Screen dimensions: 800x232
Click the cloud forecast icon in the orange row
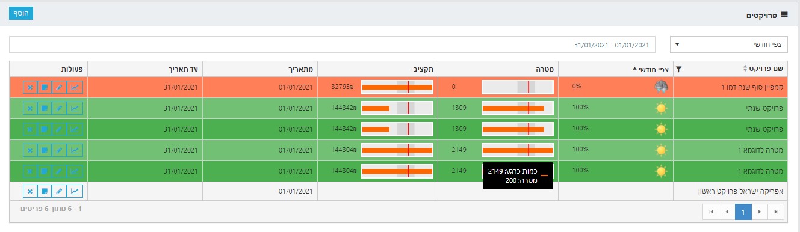coord(662,87)
